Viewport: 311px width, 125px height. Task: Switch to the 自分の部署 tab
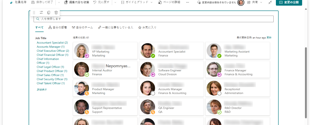pos(58,27)
